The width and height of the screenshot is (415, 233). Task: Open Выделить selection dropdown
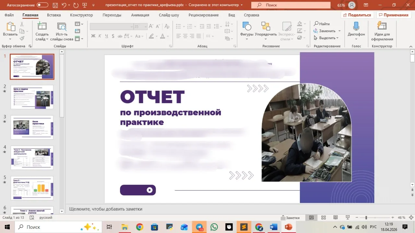tap(326, 38)
